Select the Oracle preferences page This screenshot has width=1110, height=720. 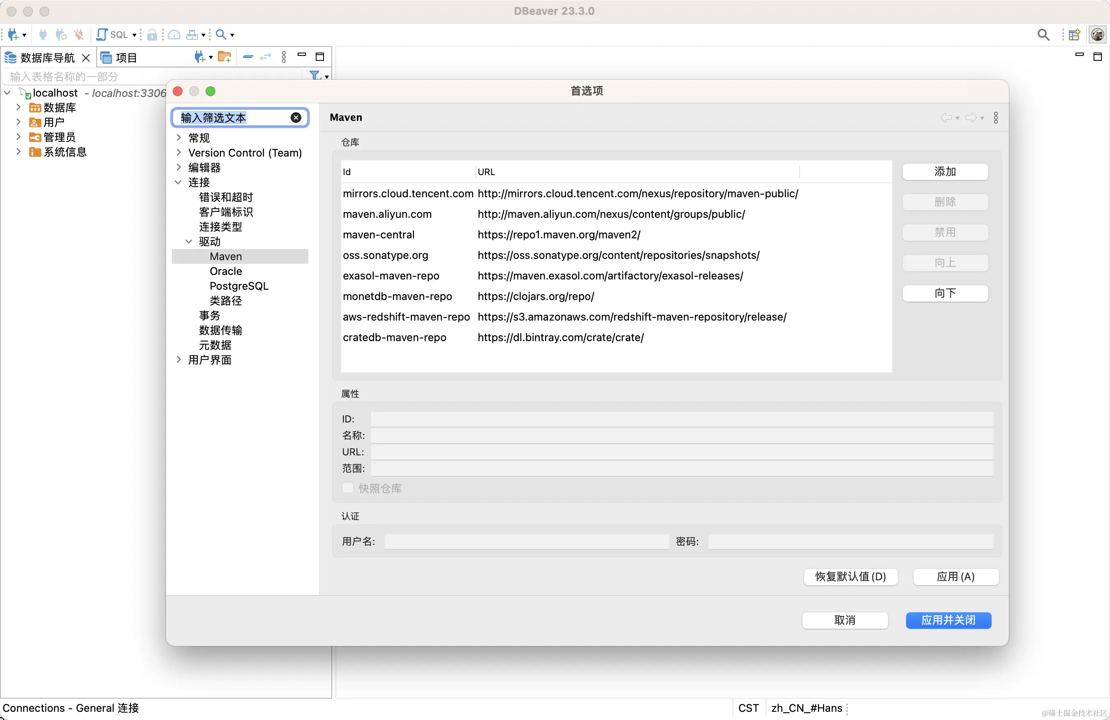[x=226, y=271]
